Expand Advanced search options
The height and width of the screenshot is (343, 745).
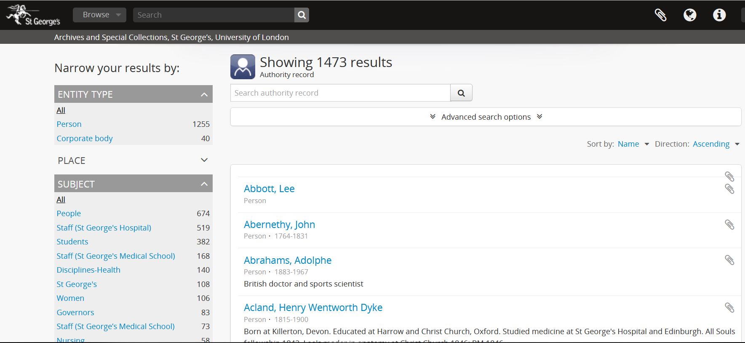(486, 117)
